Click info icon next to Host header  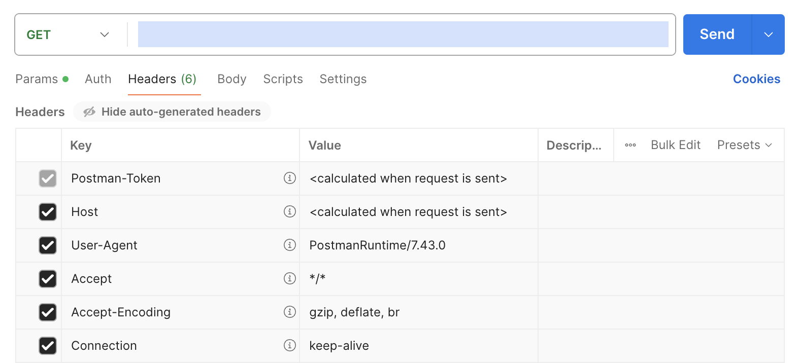tap(290, 211)
